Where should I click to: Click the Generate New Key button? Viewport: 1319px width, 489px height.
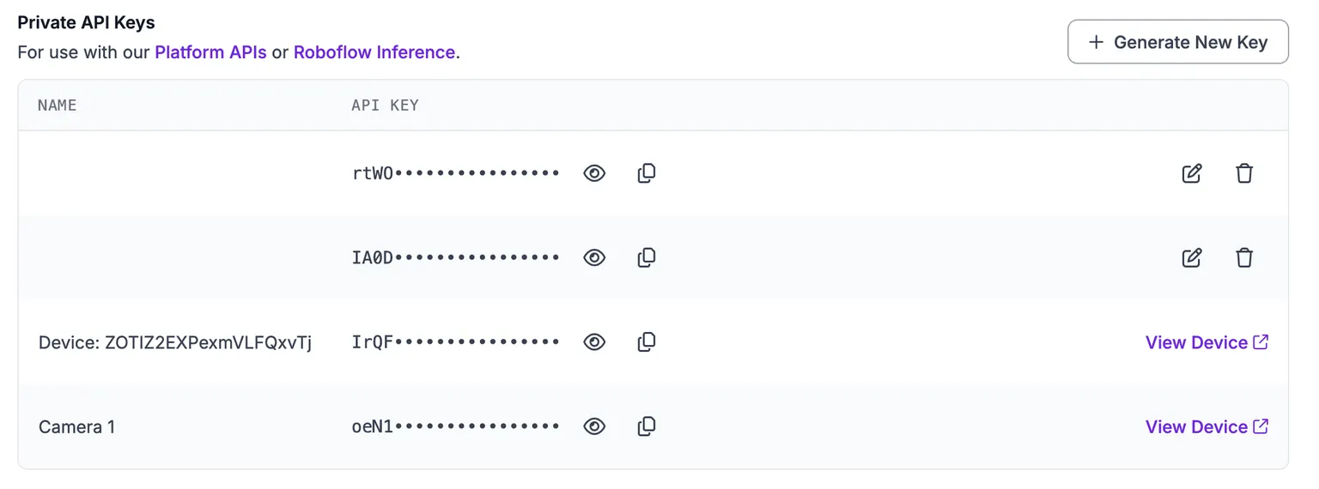1178,42
